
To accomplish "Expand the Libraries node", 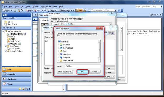I will click(x=59, y=45).
